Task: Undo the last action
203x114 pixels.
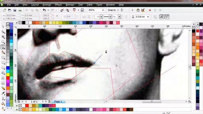Action: tap(44, 10)
